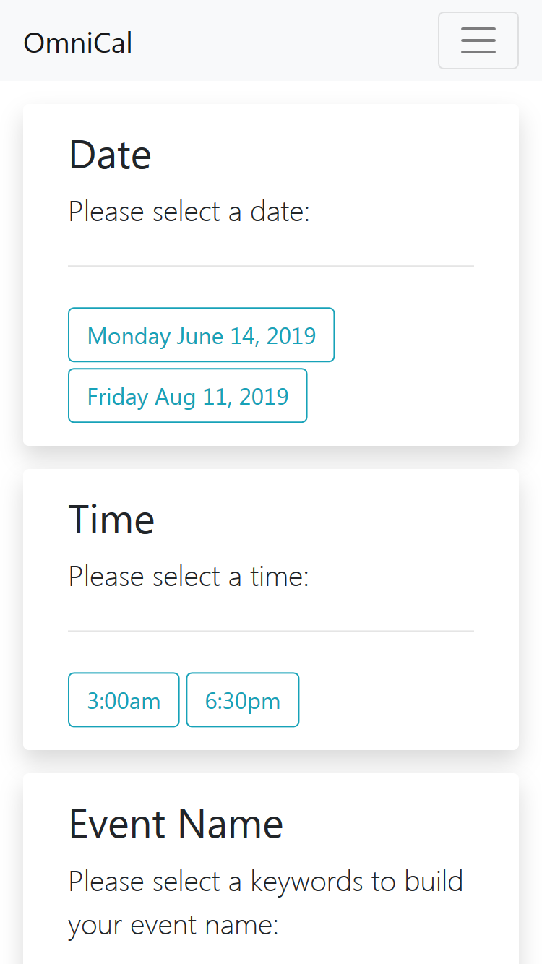Click blank space right of Date heading

click(313, 155)
